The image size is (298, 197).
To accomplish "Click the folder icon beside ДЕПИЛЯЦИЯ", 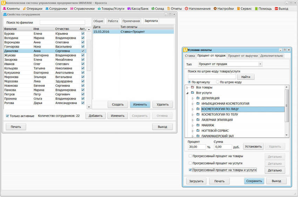I will point(198,98).
